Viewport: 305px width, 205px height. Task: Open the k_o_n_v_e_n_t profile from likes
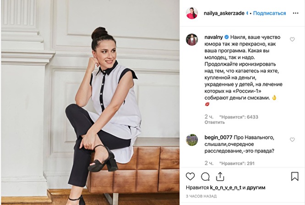pos(226,188)
